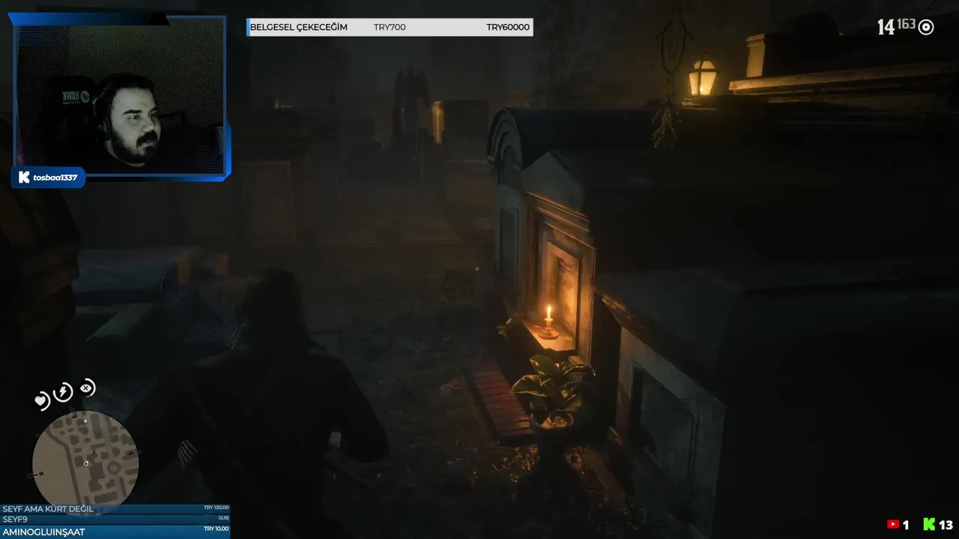Click the Kick logo beside tosbaa1337
959x539 pixels.
[24, 177]
